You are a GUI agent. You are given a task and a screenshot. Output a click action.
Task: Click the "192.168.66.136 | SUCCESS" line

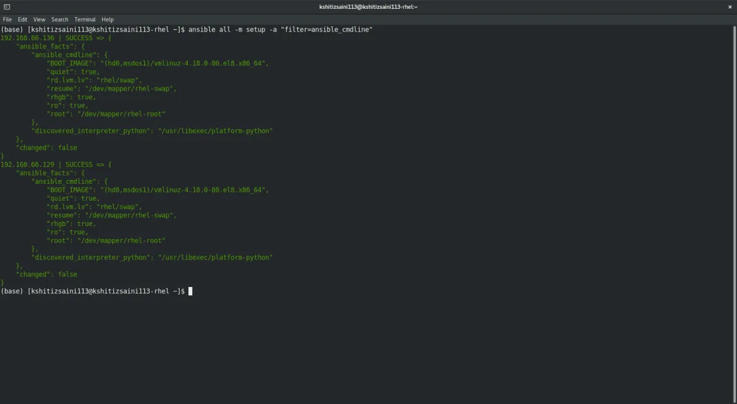56,38
